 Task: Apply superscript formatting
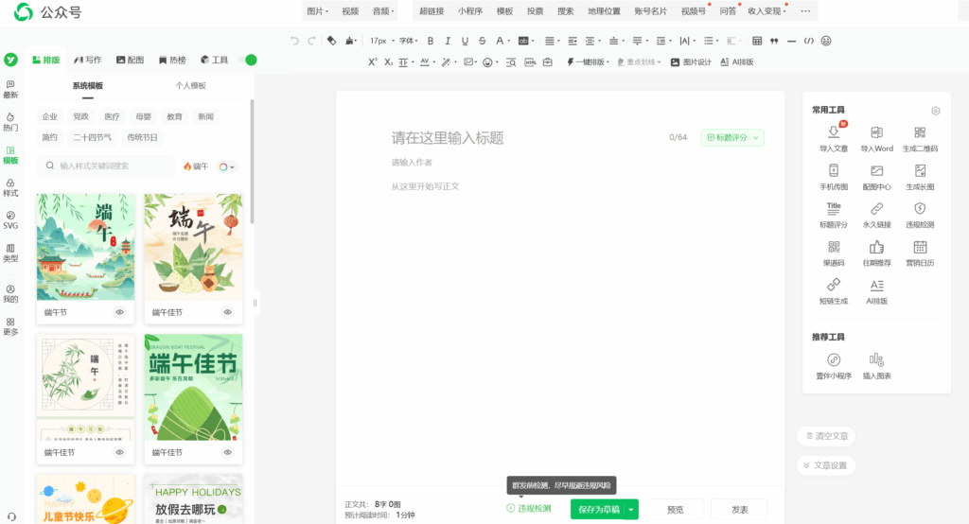[x=372, y=61]
